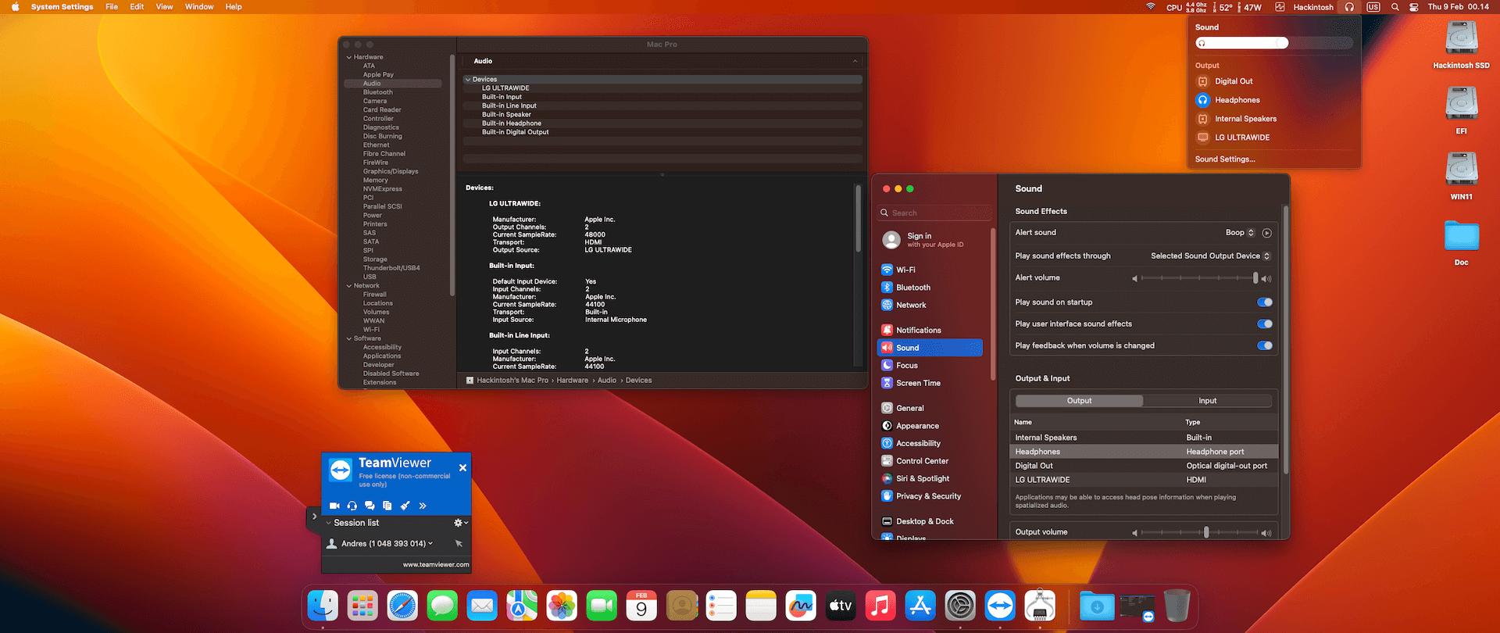Close the TeamViewer session panel
This screenshot has height=633, width=1500.
click(462, 467)
